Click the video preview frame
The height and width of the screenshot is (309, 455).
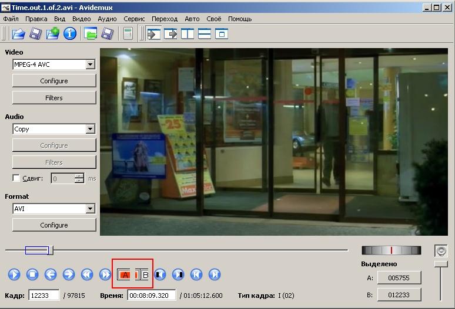274,142
